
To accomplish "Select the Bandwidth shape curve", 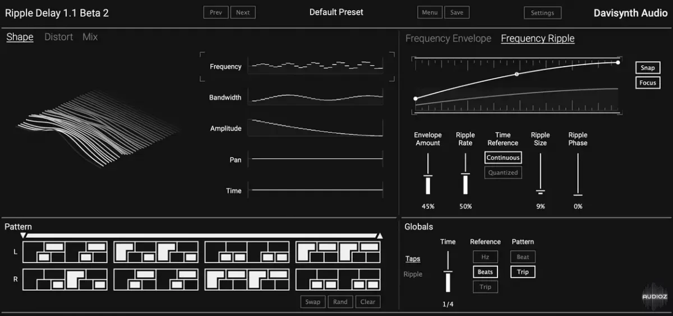I will 316,97.
